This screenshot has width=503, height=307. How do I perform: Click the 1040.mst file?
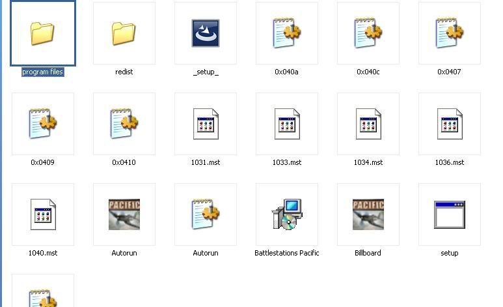point(43,214)
